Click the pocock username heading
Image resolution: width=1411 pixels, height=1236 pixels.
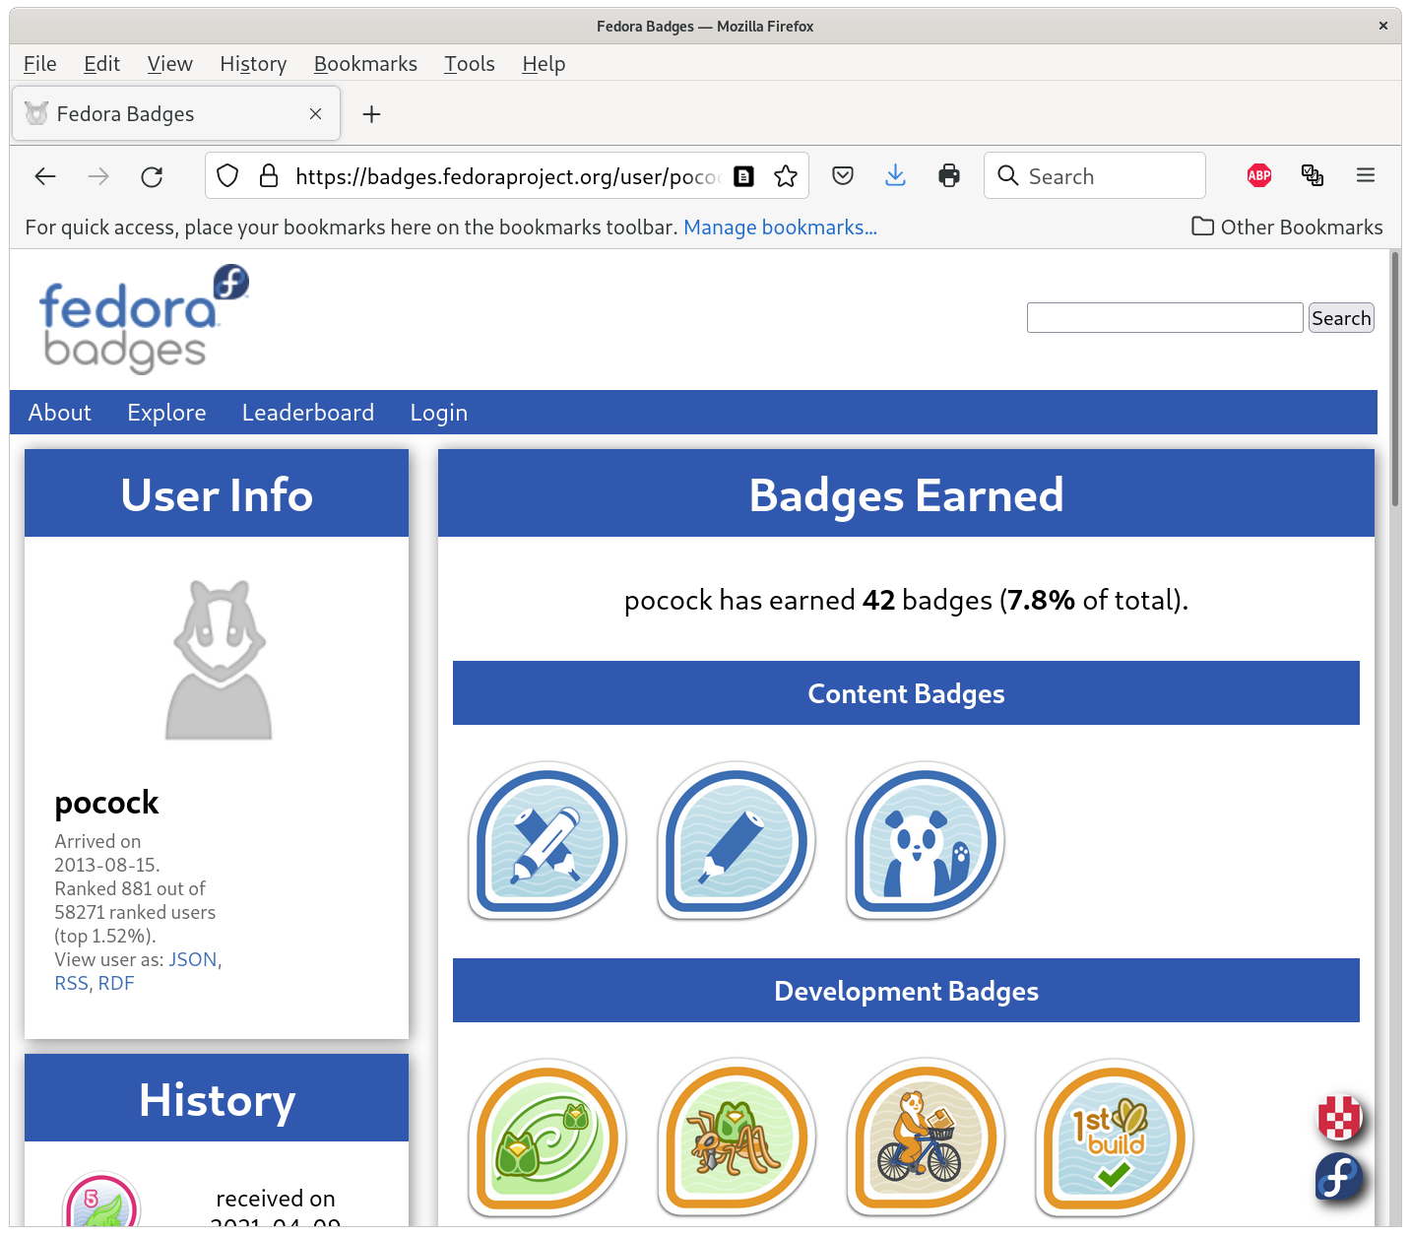click(106, 804)
